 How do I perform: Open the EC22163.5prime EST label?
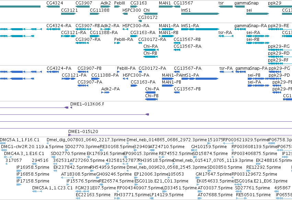[x=93, y=195]
